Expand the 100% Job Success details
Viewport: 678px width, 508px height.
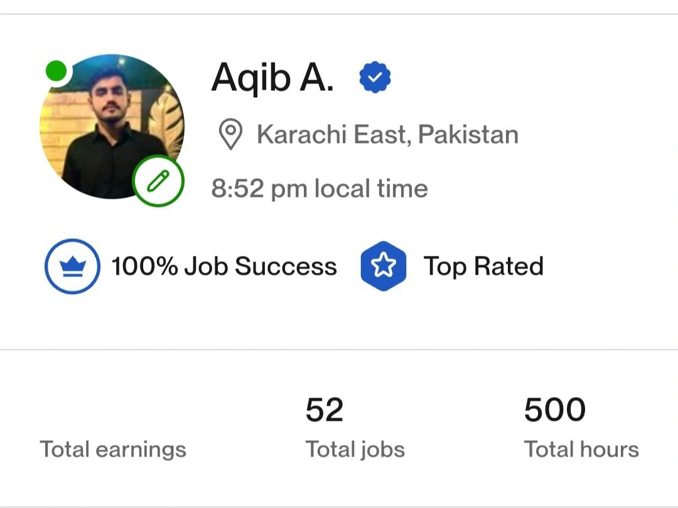[223, 266]
